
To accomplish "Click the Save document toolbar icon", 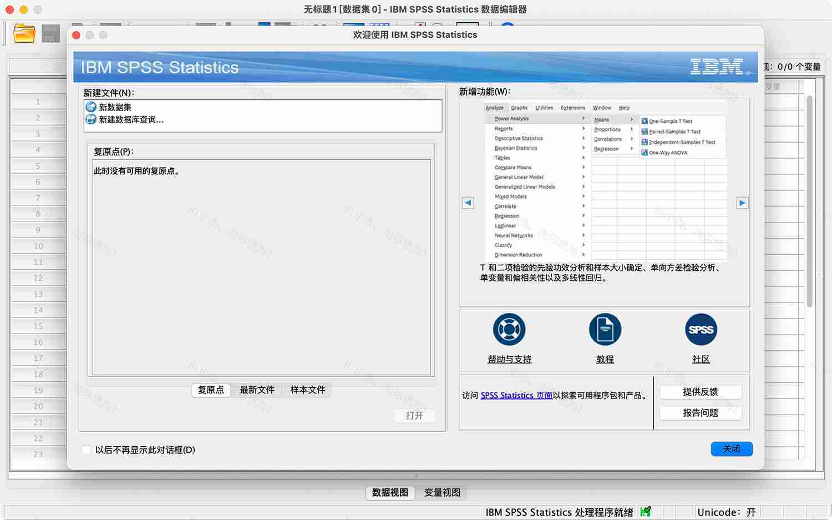I will [50, 33].
